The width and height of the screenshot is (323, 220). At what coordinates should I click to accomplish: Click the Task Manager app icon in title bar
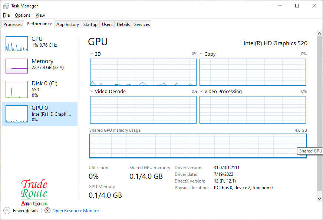pos(6,6)
